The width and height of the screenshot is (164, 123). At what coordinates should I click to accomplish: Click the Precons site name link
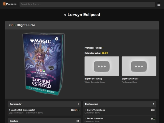click(x=11, y=4)
